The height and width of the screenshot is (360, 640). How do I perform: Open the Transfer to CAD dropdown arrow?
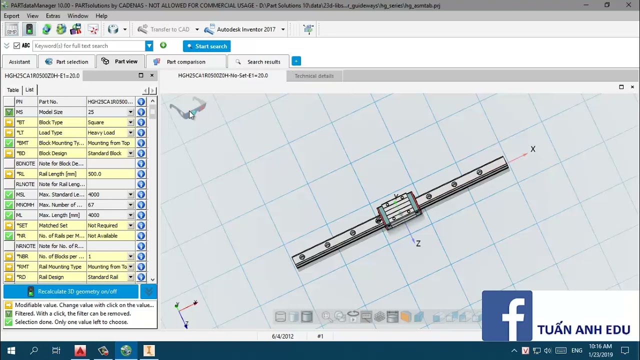coord(197,29)
